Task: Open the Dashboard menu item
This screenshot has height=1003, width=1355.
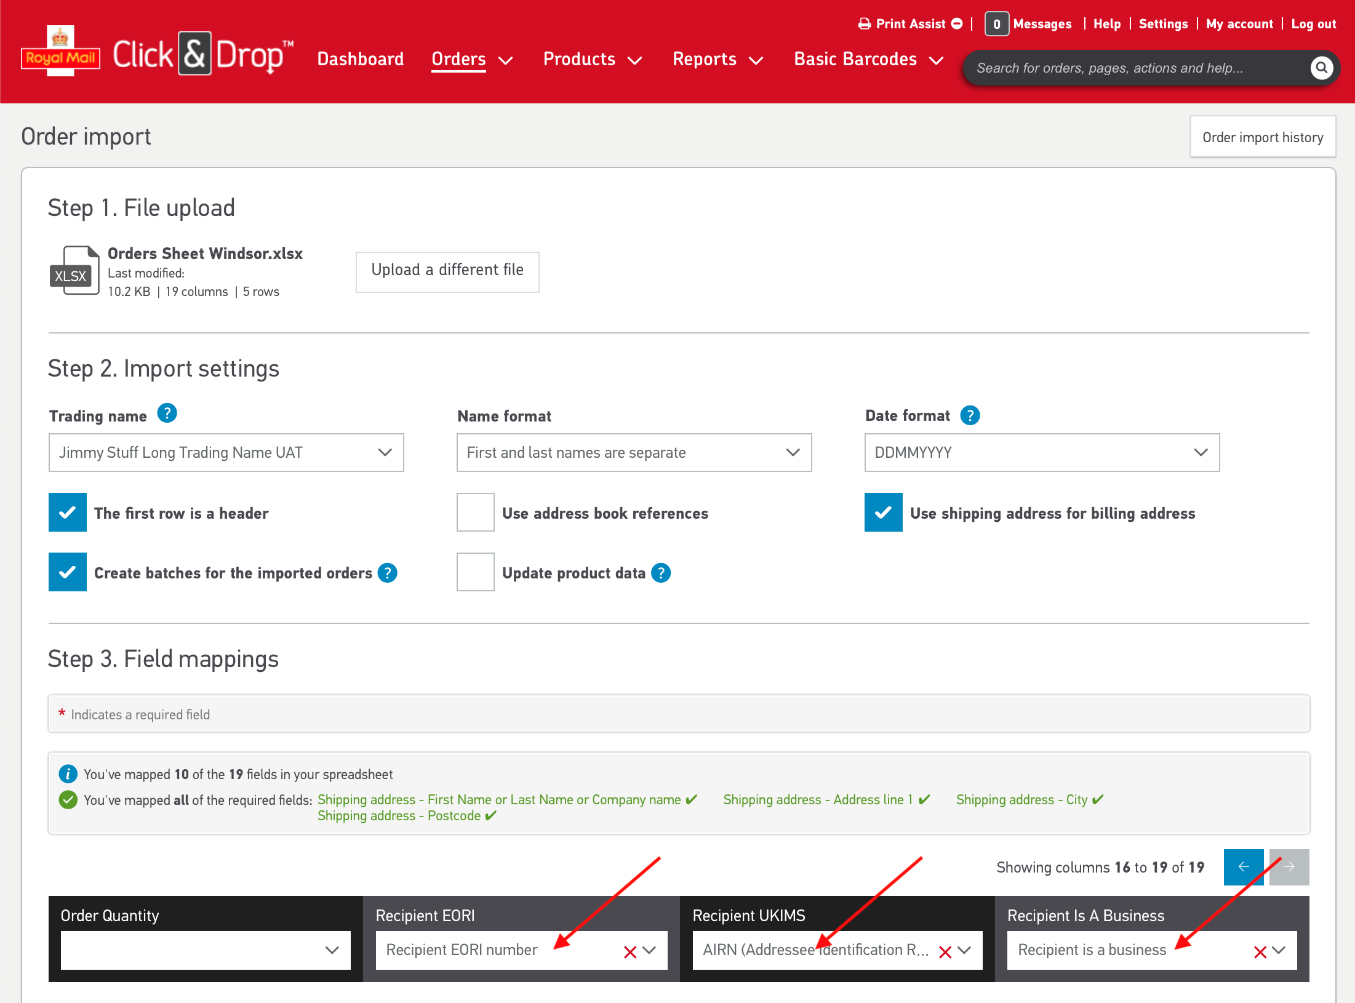Action: [x=360, y=59]
